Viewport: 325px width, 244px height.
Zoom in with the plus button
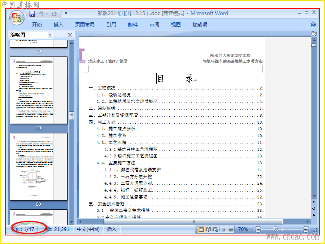click(306, 229)
